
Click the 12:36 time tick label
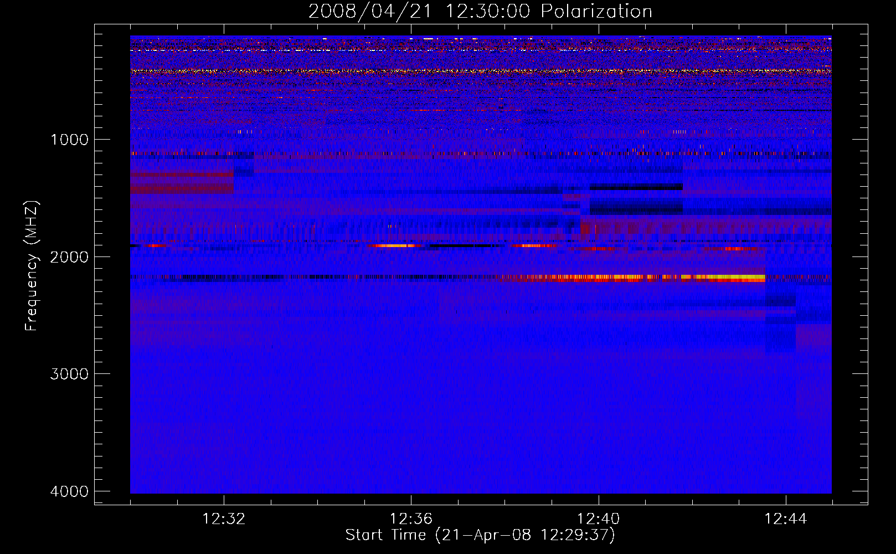pyautogui.click(x=411, y=519)
